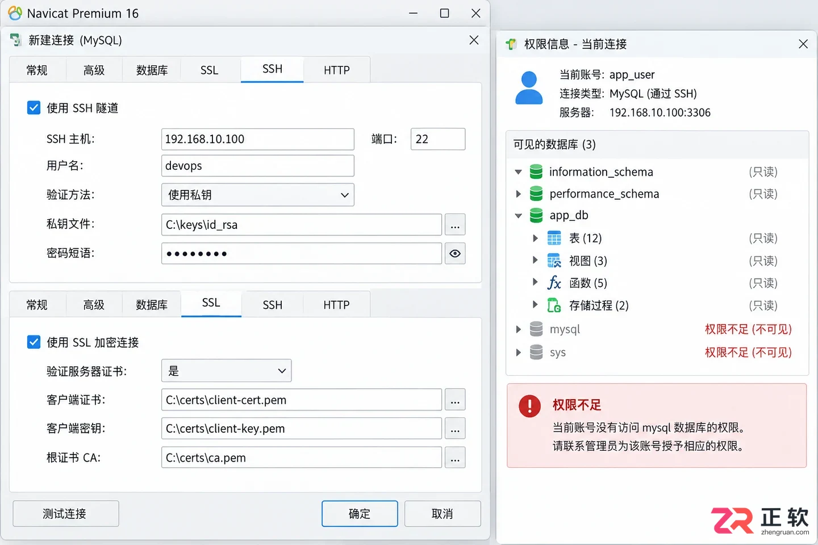
Task: Browse for the 根证书 CA file with ... button
Action: click(455, 458)
